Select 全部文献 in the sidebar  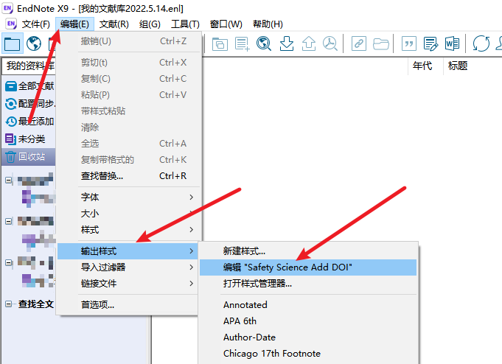coord(36,86)
